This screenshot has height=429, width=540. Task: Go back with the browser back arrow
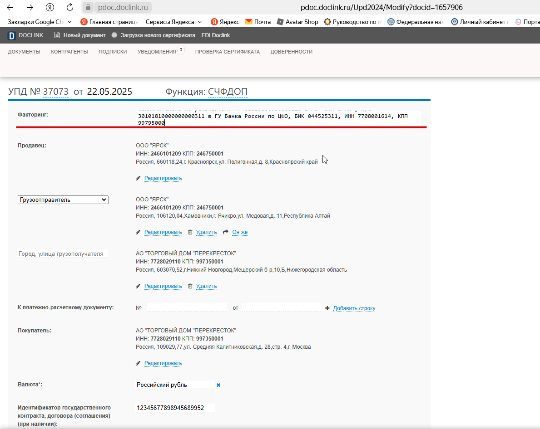tap(10, 7)
